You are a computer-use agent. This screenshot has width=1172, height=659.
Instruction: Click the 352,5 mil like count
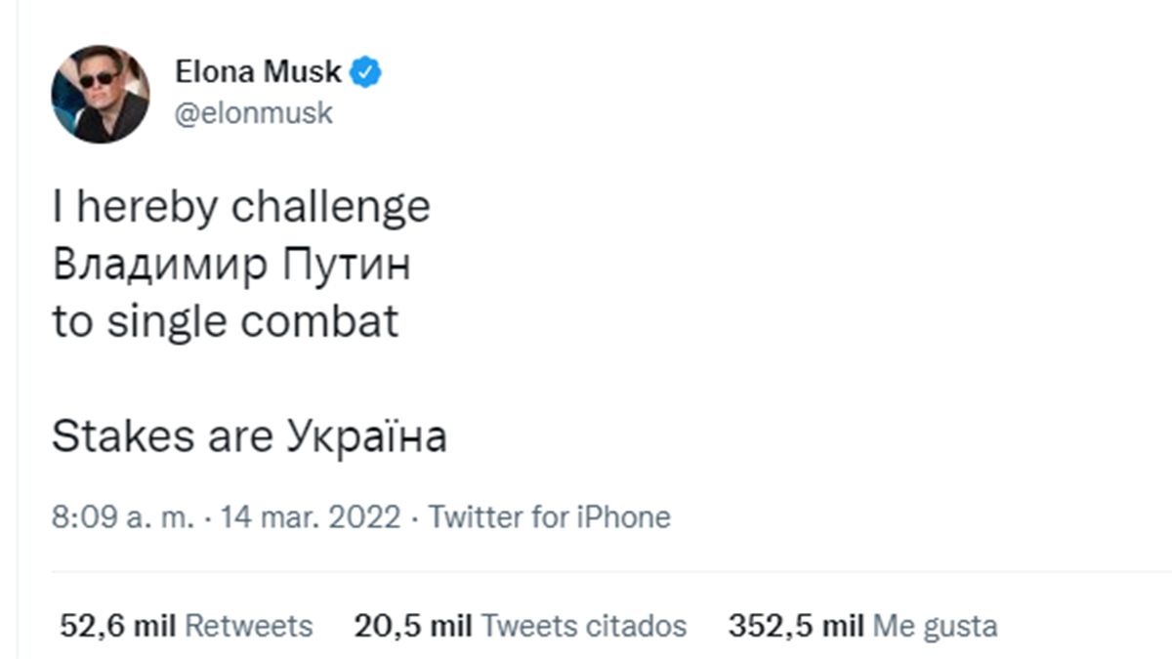coord(798,626)
